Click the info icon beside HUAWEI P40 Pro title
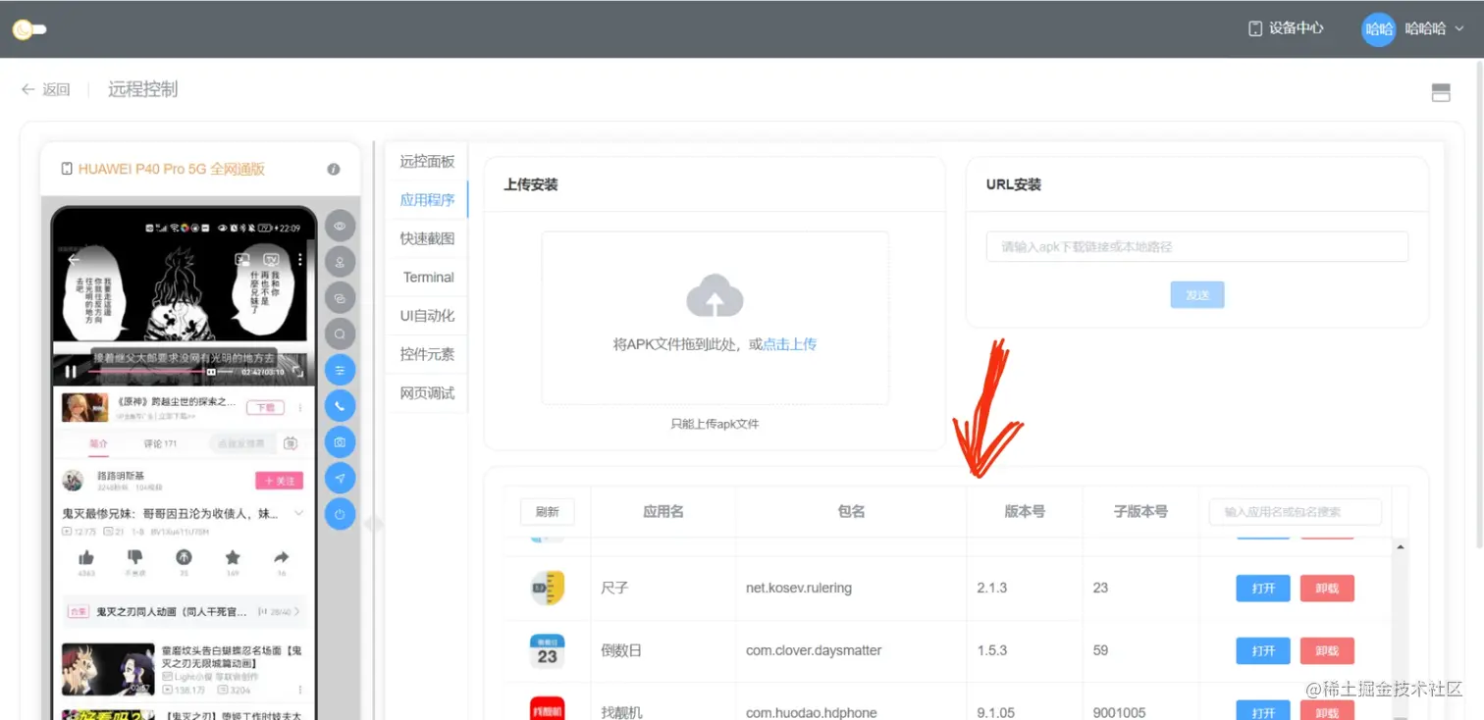The height and width of the screenshot is (720, 1484). click(x=333, y=169)
